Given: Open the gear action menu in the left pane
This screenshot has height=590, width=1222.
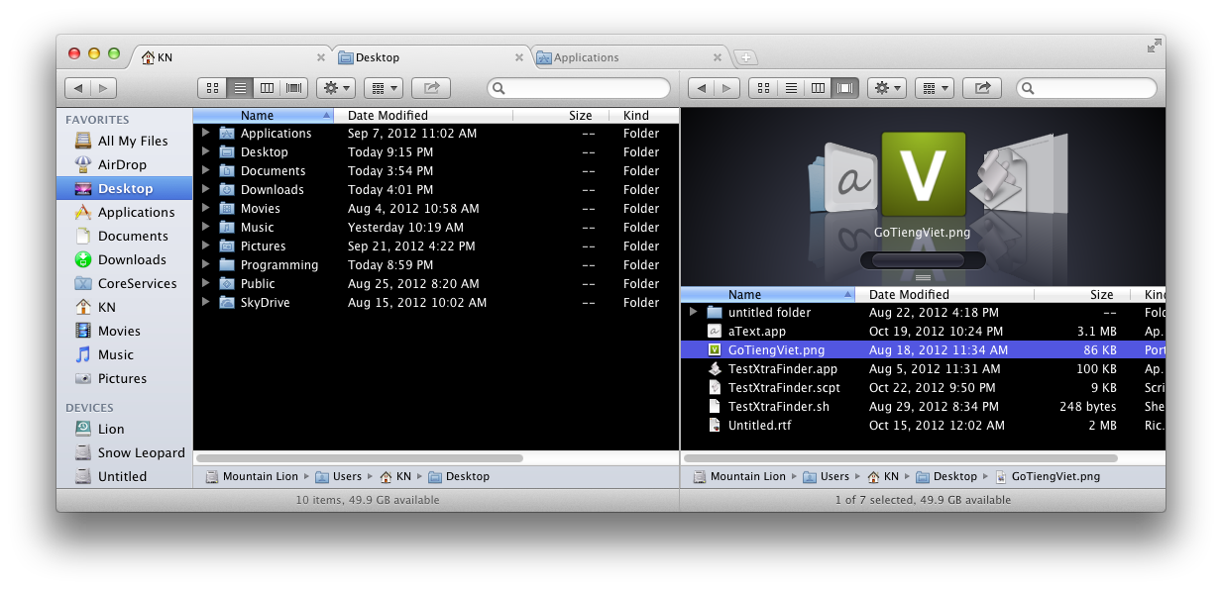Looking at the screenshot, I should [335, 88].
